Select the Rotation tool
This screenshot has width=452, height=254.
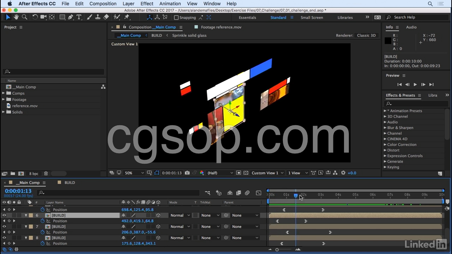35,17
